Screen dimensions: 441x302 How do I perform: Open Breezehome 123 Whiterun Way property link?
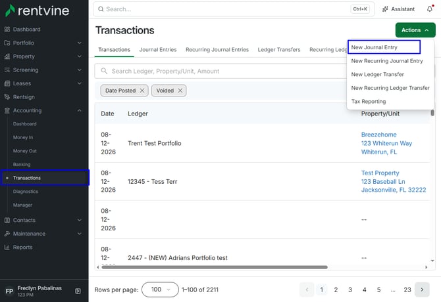[386, 143]
